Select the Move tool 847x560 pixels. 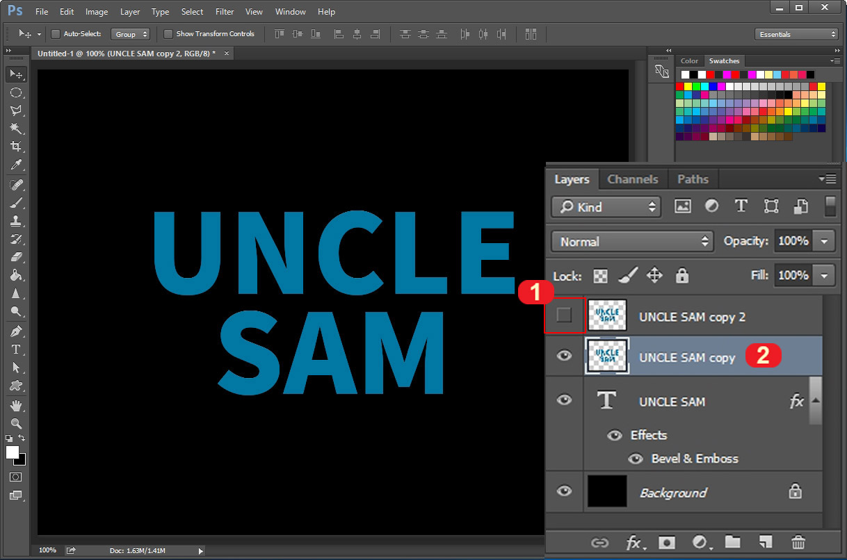16,74
